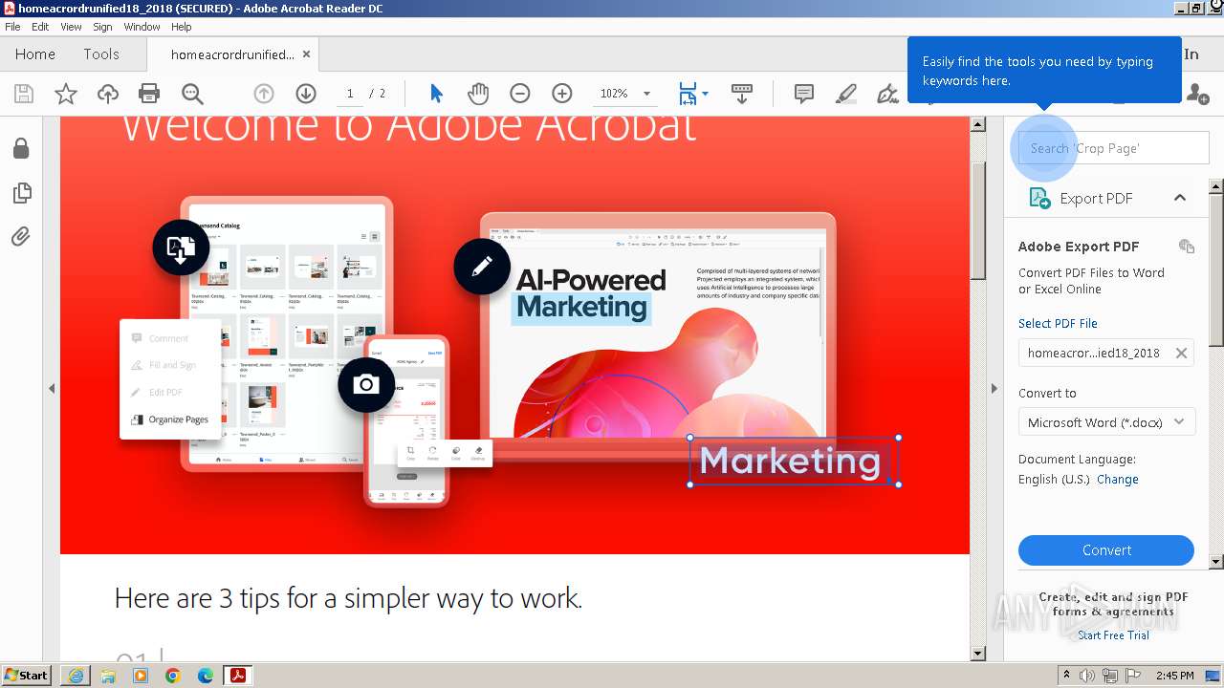1224x688 pixels.
Task: Close the homeacrordrunified document tab
Action: coord(307,54)
